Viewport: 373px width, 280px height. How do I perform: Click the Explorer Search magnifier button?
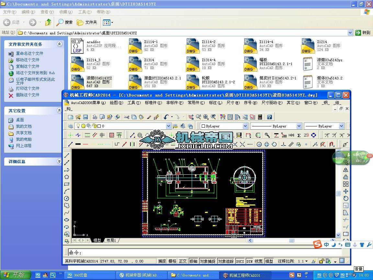64,22
